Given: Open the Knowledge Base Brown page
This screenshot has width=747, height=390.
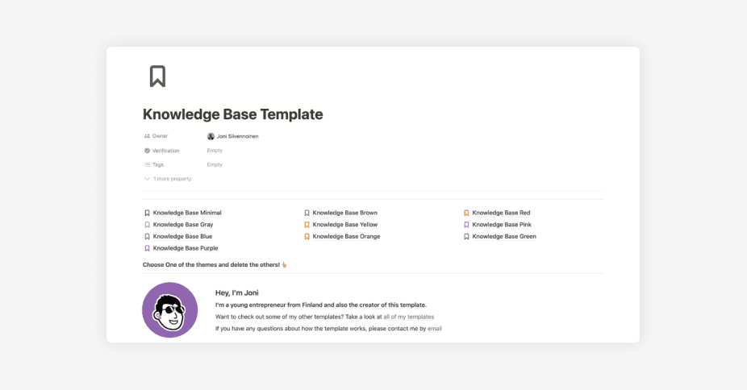Looking at the screenshot, I should (x=345, y=213).
